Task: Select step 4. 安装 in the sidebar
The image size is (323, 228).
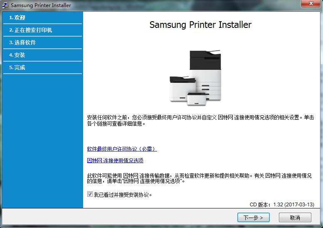Action: point(43,55)
